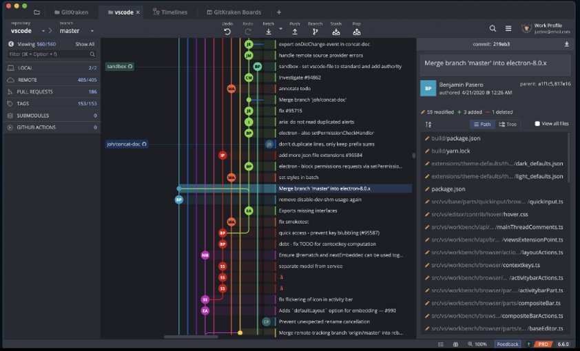The width and height of the screenshot is (580, 351).
Task: Close the vscode tab
Action: click(138, 12)
